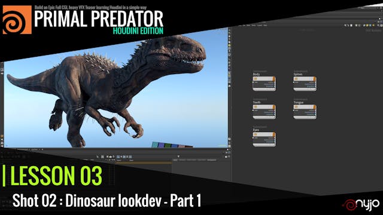
Task: Toggle the orange flag on Teeth node
Action: [274, 107]
